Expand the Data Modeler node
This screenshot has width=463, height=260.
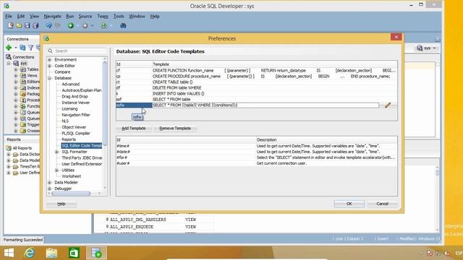click(x=50, y=183)
